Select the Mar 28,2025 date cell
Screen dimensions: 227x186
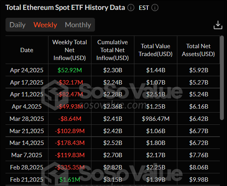[27, 119]
